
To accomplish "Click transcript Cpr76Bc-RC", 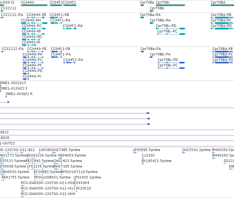I will 167,31.
